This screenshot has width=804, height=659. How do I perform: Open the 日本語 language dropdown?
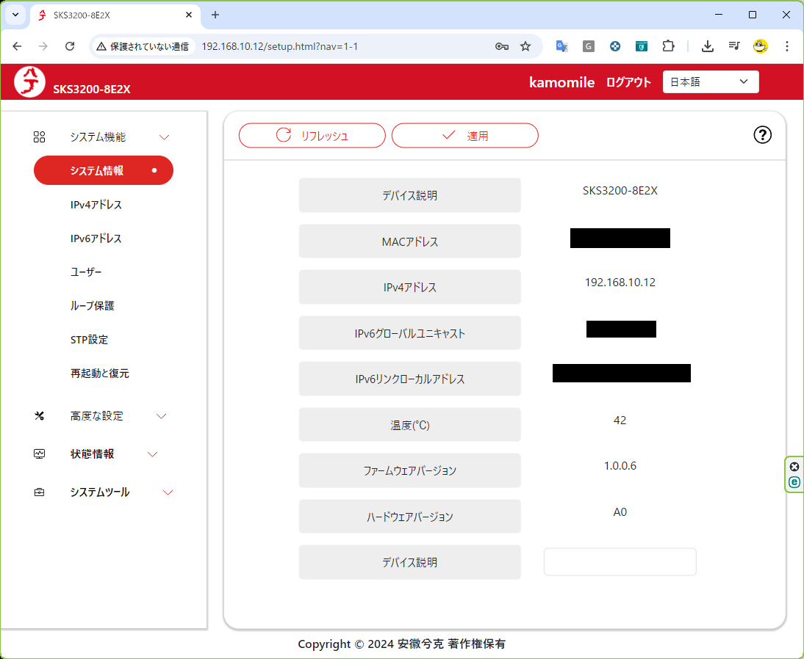pyautogui.click(x=711, y=82)
